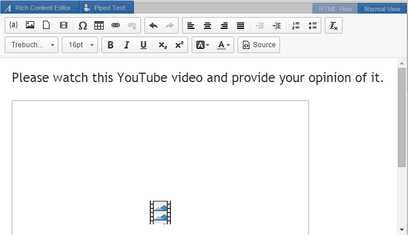Open the background color picker

click(203, 45)
